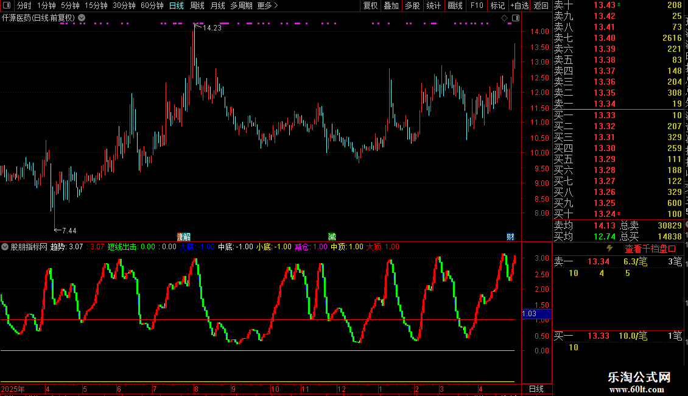Click the 叠加 overlay button

click(x=391, y=5)
